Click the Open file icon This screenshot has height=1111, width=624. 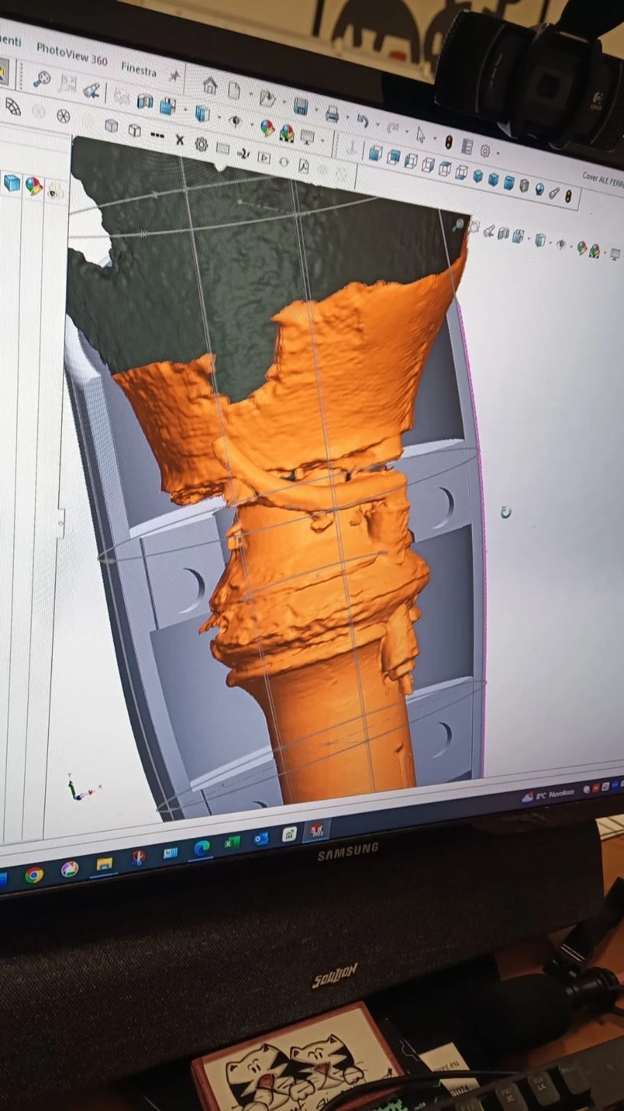pyautogui.click(x=267, y=98)
